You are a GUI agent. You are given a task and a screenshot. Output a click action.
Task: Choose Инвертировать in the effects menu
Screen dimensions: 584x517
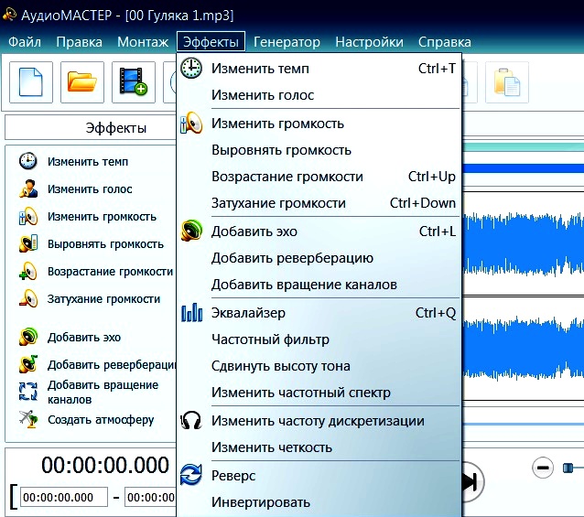coord(261,501)
